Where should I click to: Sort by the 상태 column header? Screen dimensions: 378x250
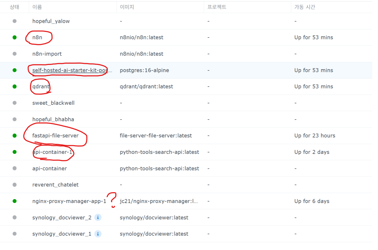point(15,7)
